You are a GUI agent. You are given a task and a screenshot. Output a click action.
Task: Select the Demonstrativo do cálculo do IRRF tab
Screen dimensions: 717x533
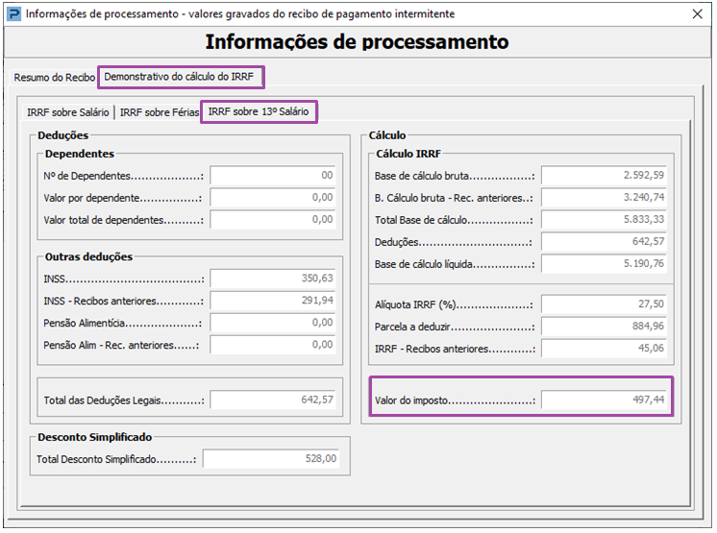pyautogui.click(x=180, y=77)
